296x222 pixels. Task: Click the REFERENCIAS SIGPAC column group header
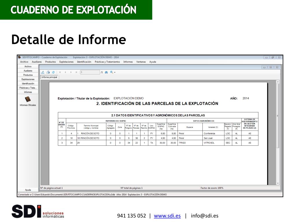[x=116, y=121]
